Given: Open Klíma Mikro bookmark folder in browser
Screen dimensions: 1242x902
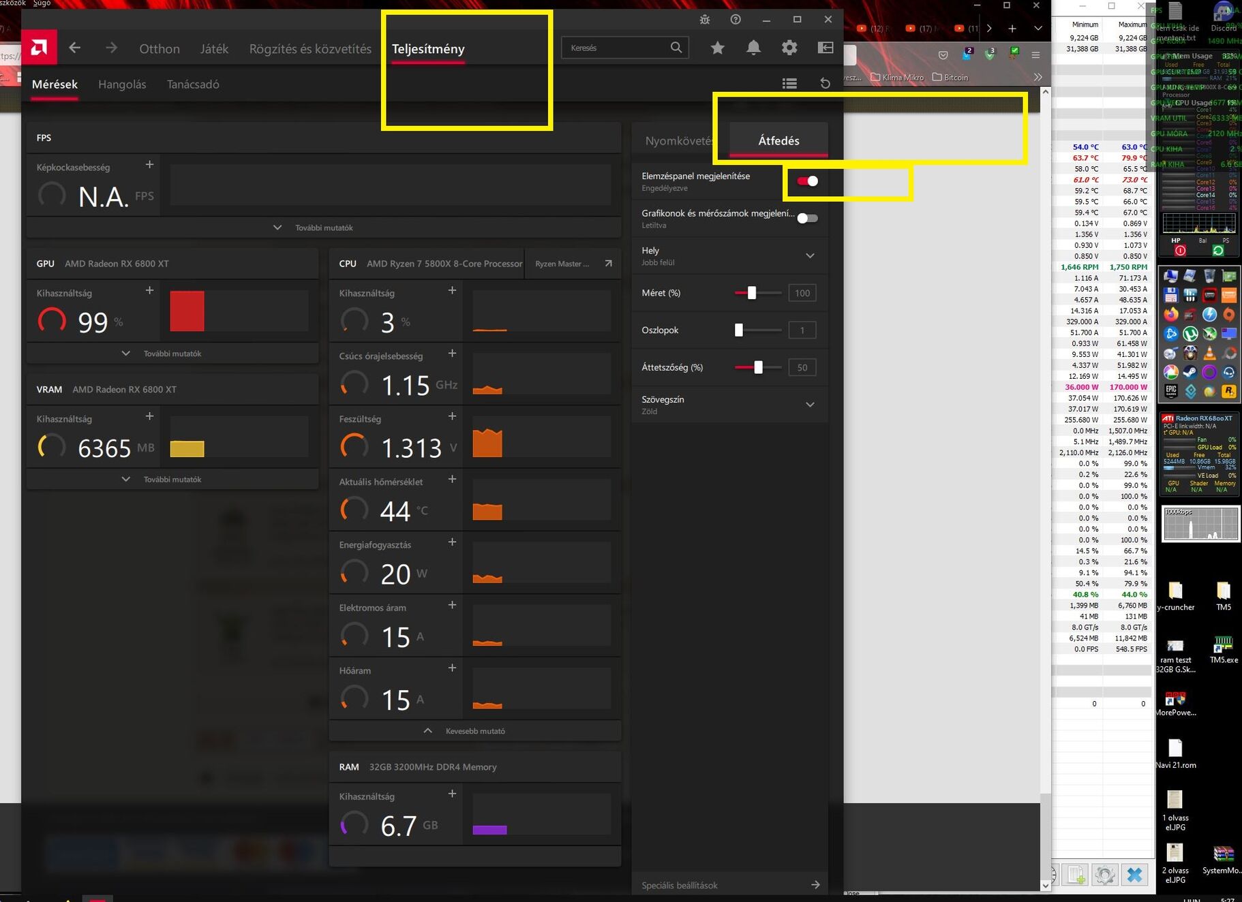Looking at the screenshot, I should (896, 77).
